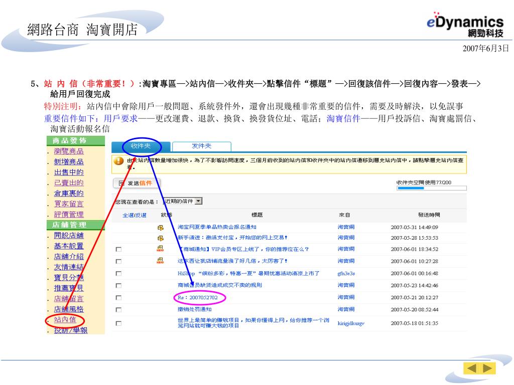
Task: Click the 發送時間 column header
Action: coord(429,215)
